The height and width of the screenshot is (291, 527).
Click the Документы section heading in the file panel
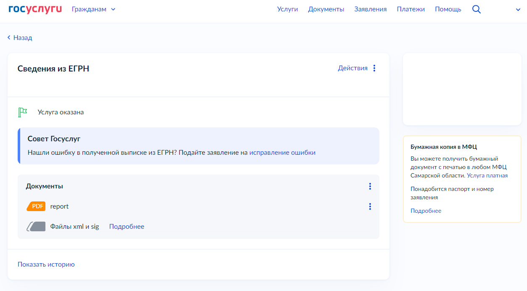click(x=45, y=186)
